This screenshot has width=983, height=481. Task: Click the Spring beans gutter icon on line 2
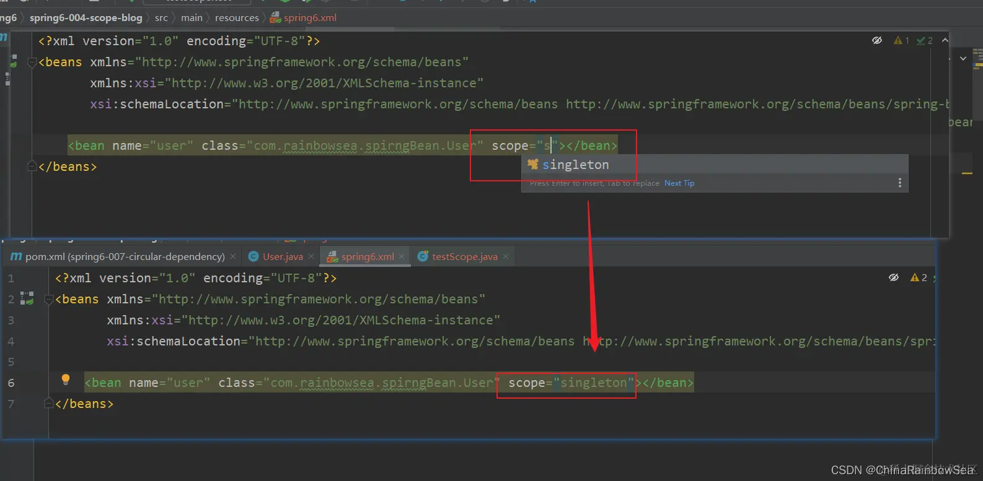point(27,298)
